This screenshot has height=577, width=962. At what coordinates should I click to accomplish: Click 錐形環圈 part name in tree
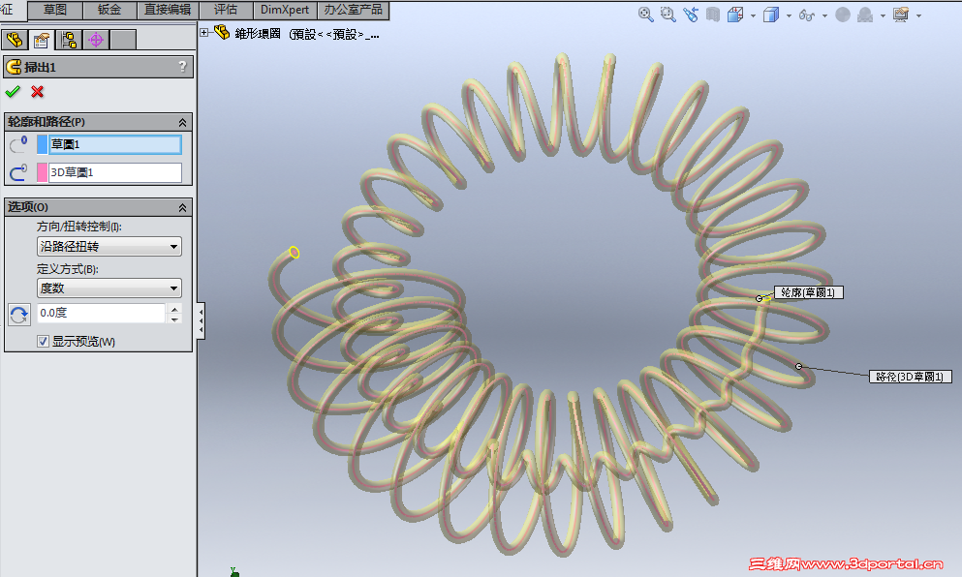click(x=259, y=34)
